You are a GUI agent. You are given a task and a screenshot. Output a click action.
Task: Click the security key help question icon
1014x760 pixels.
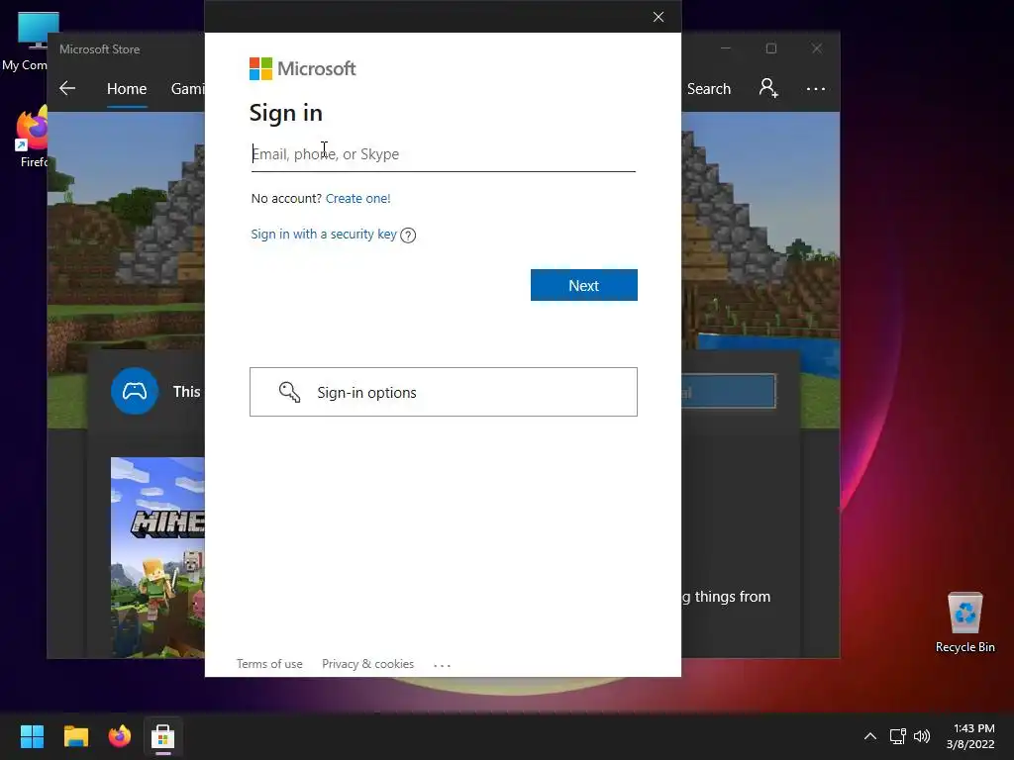(x=408, y=236)
